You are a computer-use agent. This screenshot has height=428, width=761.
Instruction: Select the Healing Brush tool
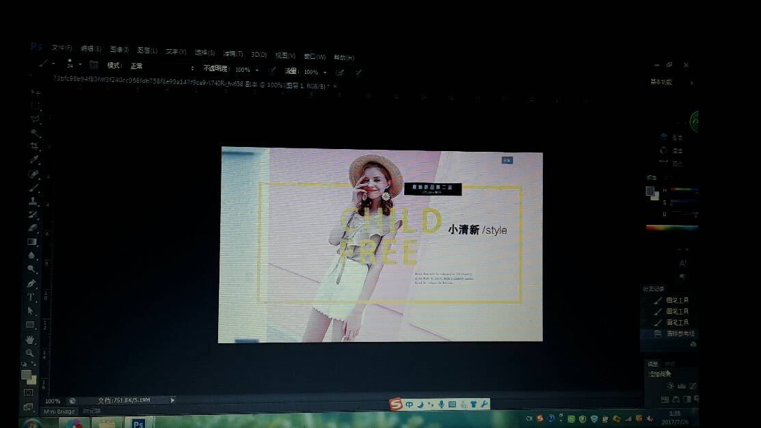(x=34, y=174)
